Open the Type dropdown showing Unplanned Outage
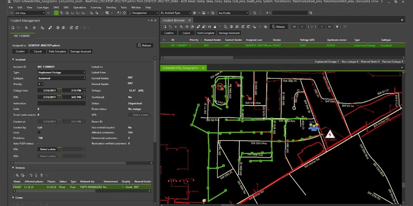The width and height of the screenshot is (413, 206). (61, 72)
